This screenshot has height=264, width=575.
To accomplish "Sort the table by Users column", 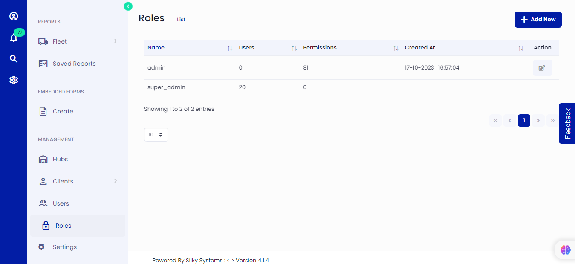I will point(294,48).
